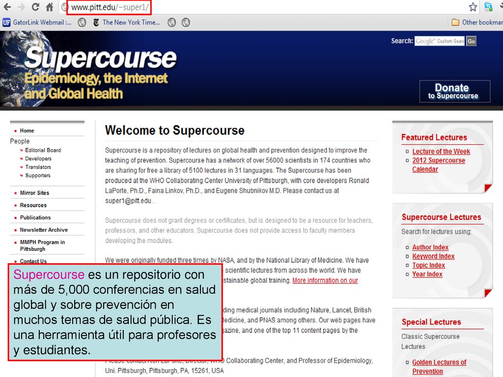503x377 pixels.
Task: Click the Go search button
Action: click(x=471, y=41)
